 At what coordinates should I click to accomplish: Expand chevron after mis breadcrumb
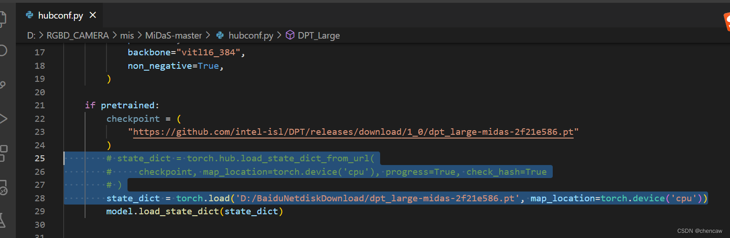click(x=140, y=35)
